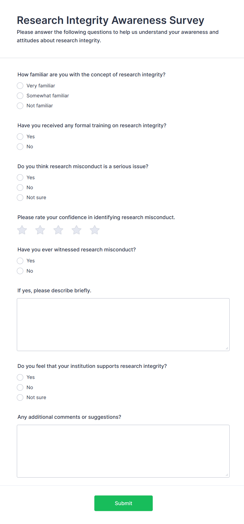The width and height of the screenshot is (244, 524).
Task: Click the second star rating icon
Action: (x=40, y=230)
